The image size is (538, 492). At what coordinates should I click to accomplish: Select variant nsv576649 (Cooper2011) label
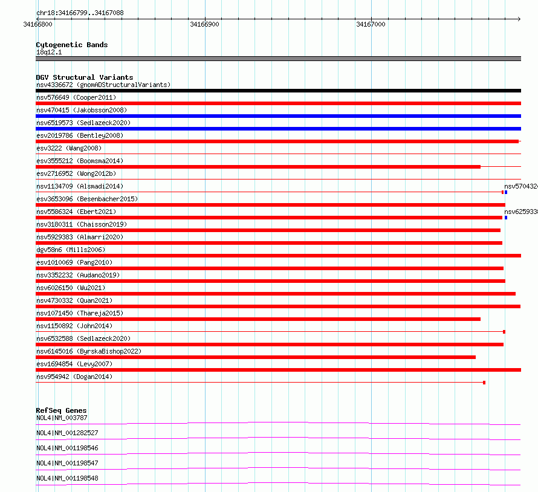click(76, 97)
